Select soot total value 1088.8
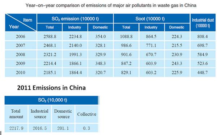Viewport: 217px width, 135px height. pyautogui.click(x=126, y=36)
